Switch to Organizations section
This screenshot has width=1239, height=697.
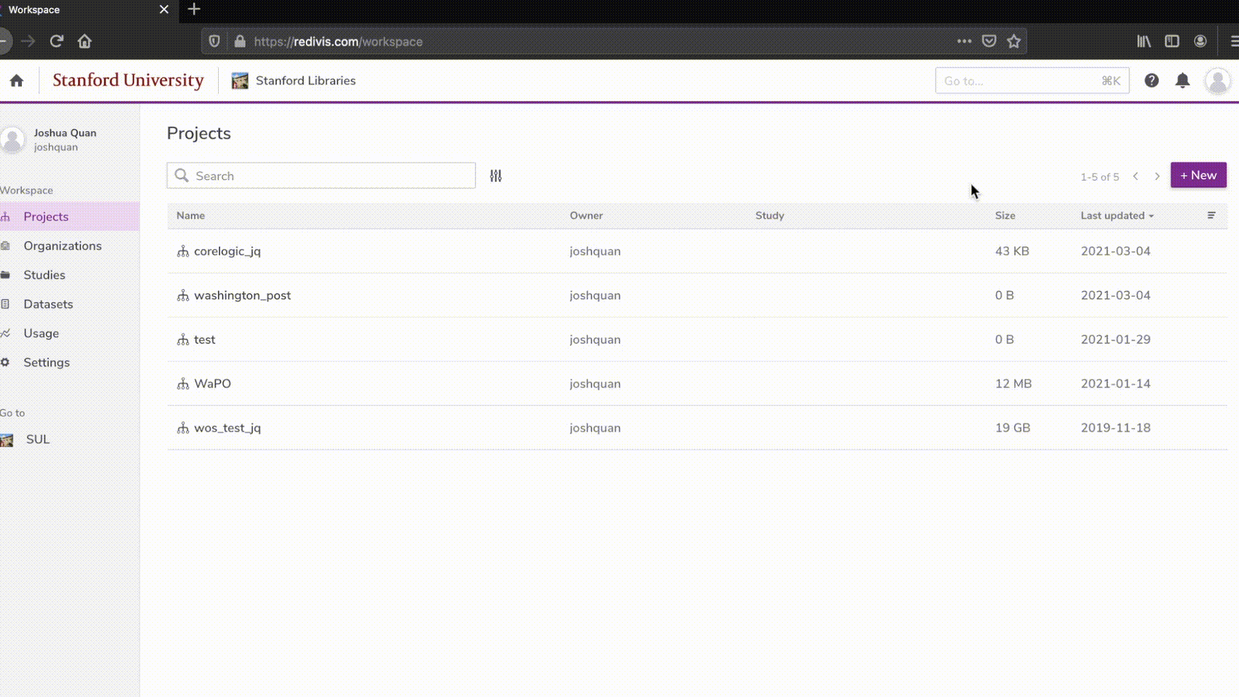coord(63,246)
